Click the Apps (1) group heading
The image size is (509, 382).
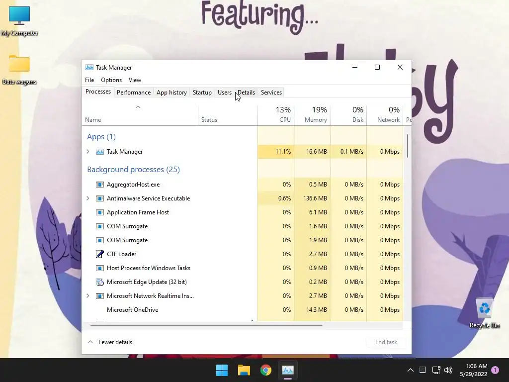click(101, 137)
